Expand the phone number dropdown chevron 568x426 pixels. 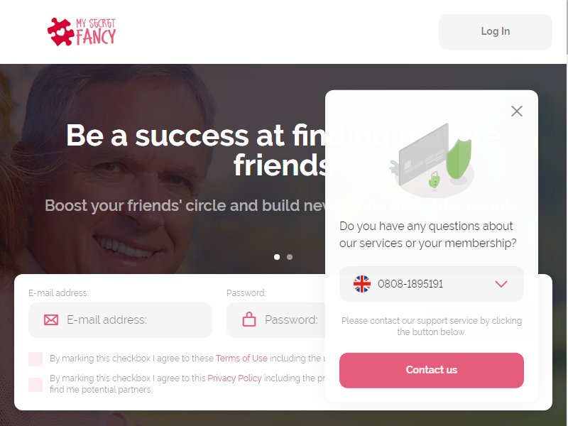(x=501, y=283)
